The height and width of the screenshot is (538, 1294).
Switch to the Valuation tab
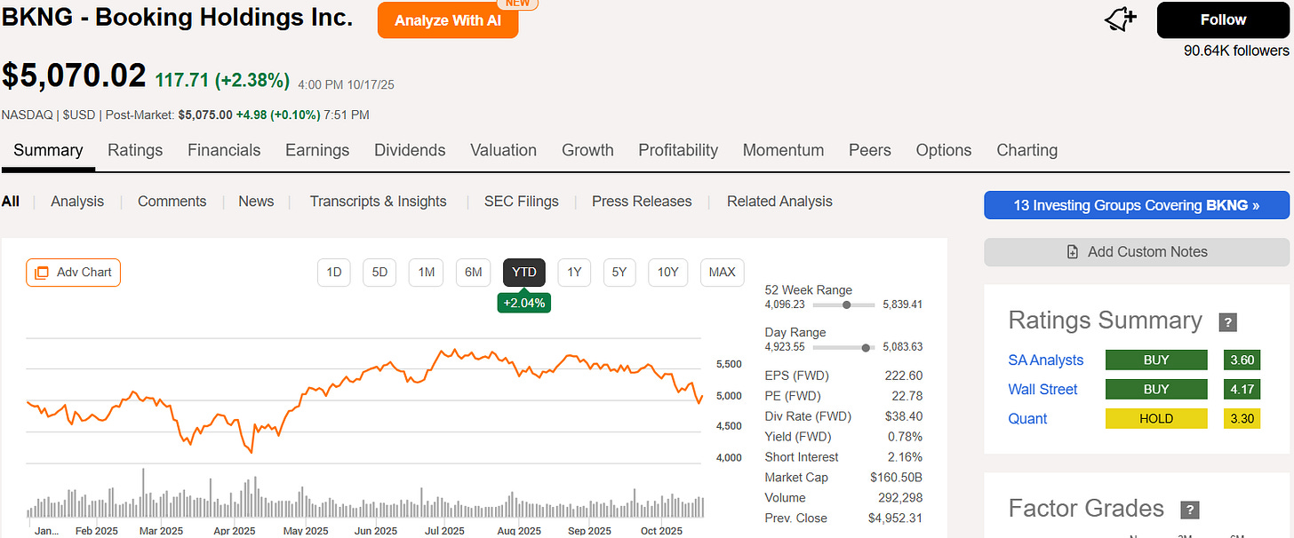pos(504,150)
